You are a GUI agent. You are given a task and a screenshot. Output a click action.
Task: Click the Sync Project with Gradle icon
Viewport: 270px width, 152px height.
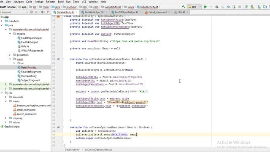click(x=246, y=7)
